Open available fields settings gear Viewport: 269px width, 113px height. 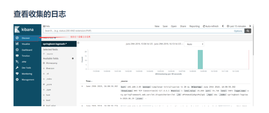pyautogui.click(x=73, y=58)
